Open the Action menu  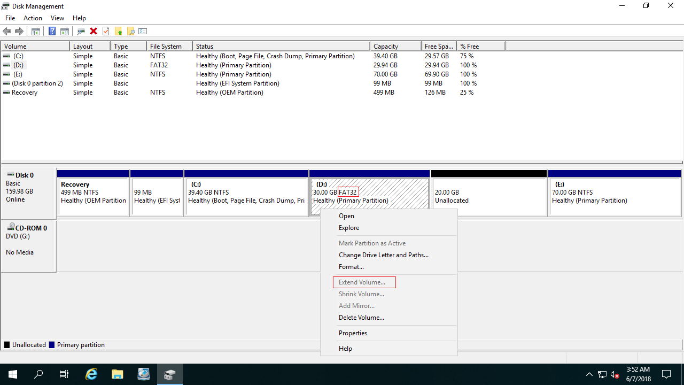(33, 18)
